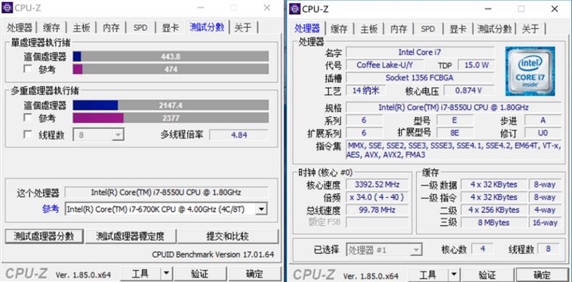Click the 多线程倍率 field showing 4.84
This screenshot has height=282, width=572.
239,135
